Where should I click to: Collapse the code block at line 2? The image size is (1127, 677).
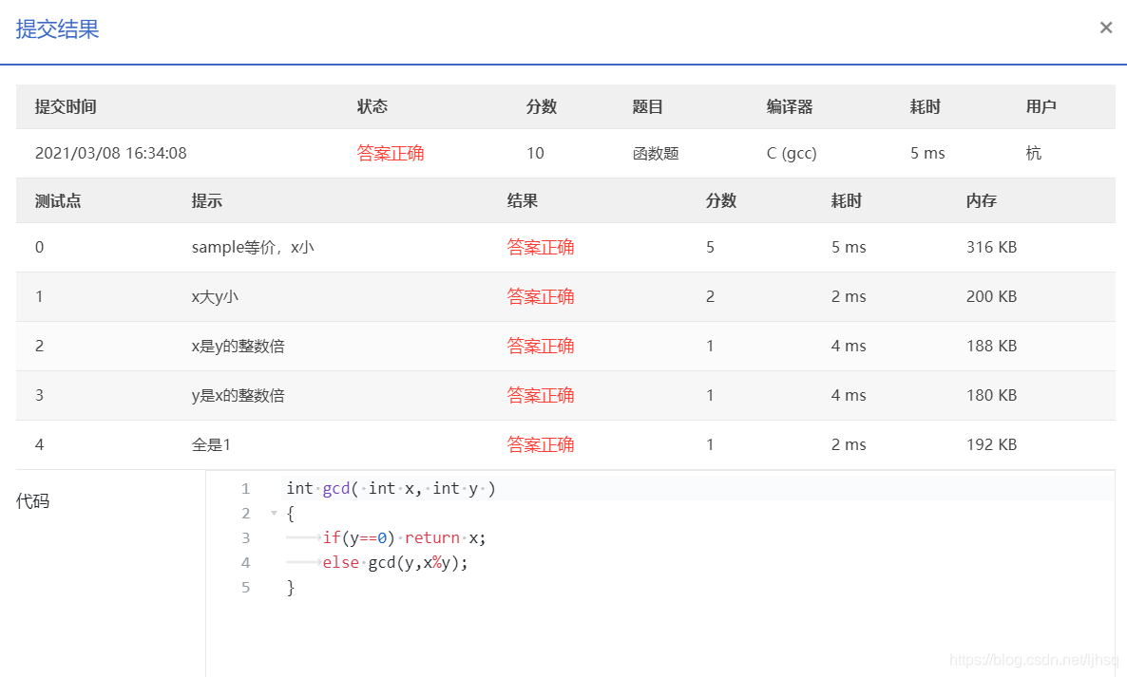pyautogui.click(x=273, y=513)
